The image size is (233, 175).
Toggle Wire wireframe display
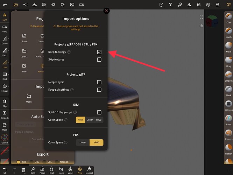point(80,170)
